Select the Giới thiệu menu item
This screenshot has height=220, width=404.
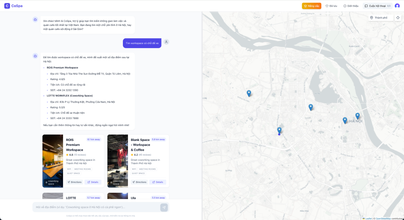(351, 6)
